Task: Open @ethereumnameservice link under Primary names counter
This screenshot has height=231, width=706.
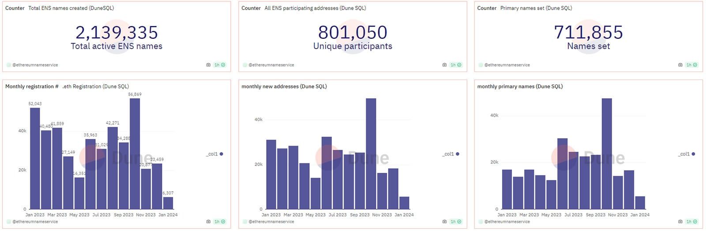Action: point(507,65)
